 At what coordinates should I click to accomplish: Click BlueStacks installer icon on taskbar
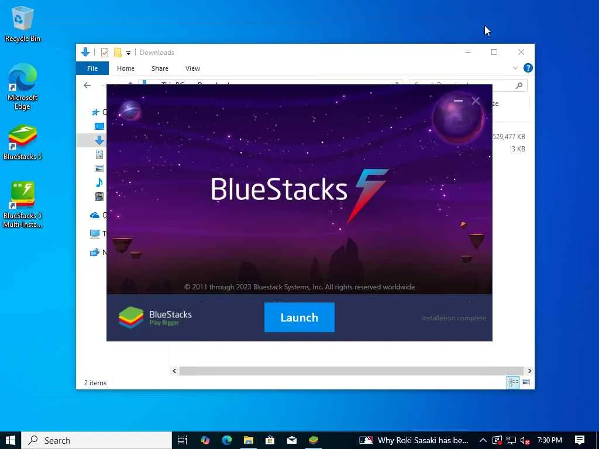coord(314,440)
